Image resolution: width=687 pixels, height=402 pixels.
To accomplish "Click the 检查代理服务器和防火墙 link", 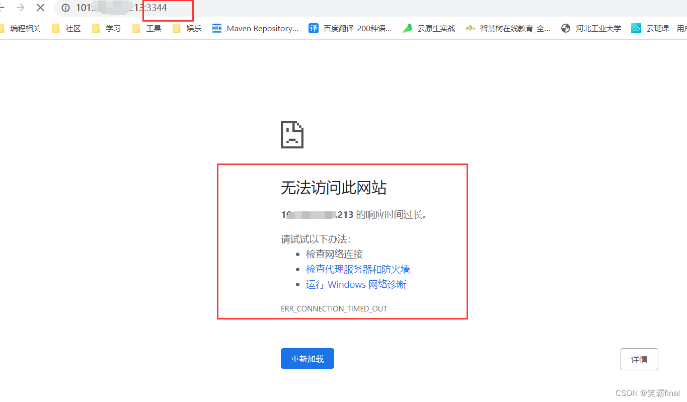I will (x=358, y=269).
